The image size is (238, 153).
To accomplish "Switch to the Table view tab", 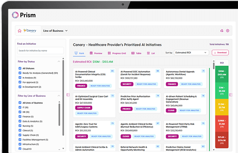I will (x=136, y=53).
